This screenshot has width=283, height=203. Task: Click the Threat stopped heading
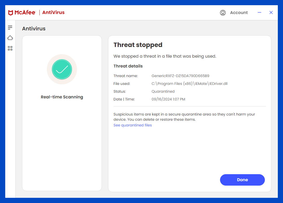138,45
